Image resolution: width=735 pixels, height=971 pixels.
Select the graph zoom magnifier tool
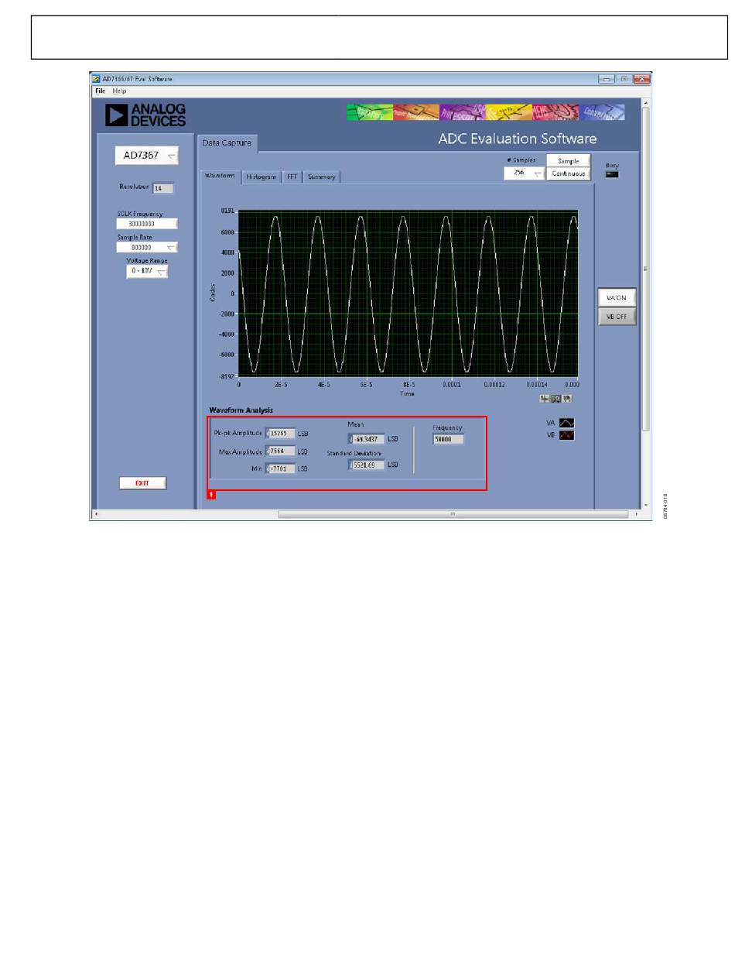click(x=556, y=399)
